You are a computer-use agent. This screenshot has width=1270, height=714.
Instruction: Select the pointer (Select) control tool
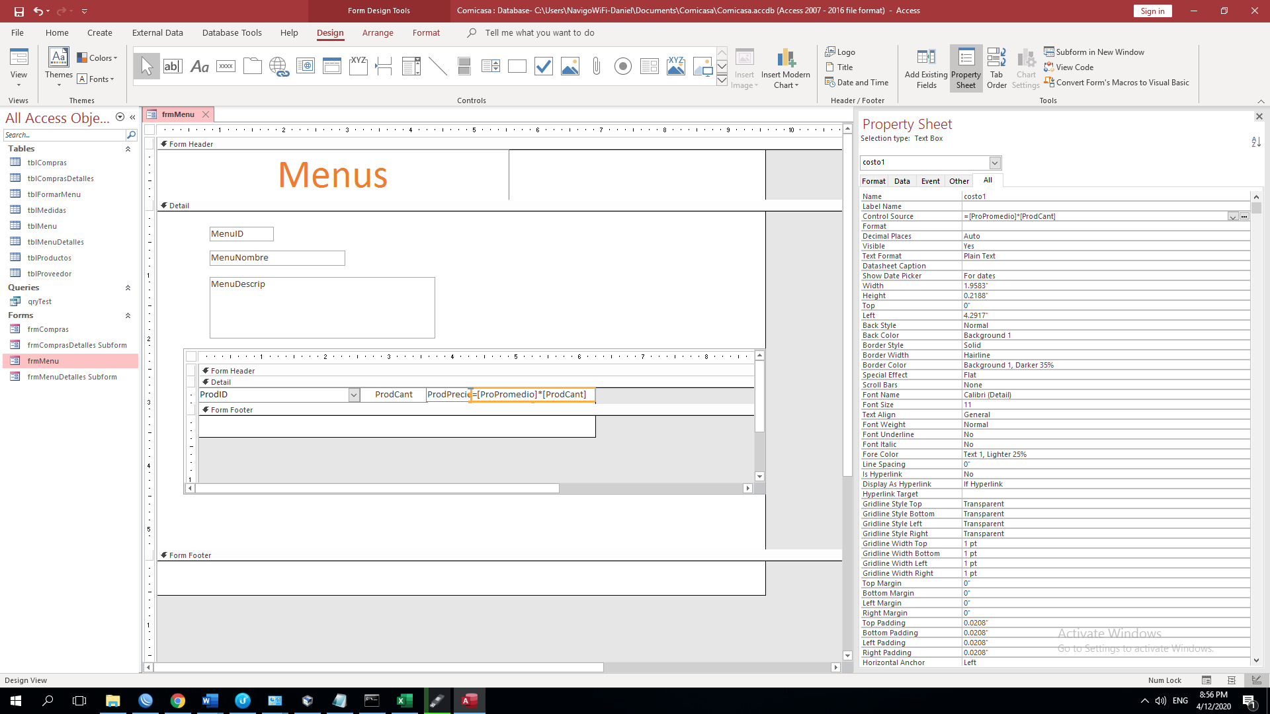tap(147, 66)
